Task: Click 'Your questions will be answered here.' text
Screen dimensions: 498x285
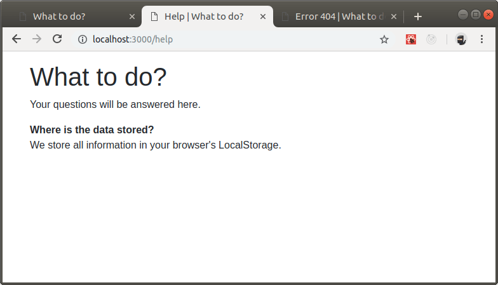Action: pyautogui.click(x=115, y=104)
